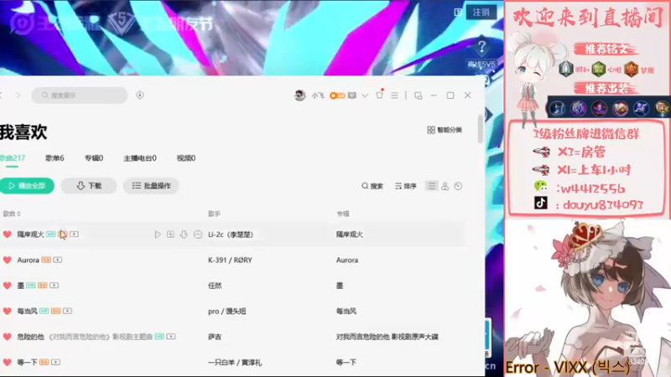Open the MV icon next to Aurora
This screenshot has width=671, height=377.
pos(58,260)
